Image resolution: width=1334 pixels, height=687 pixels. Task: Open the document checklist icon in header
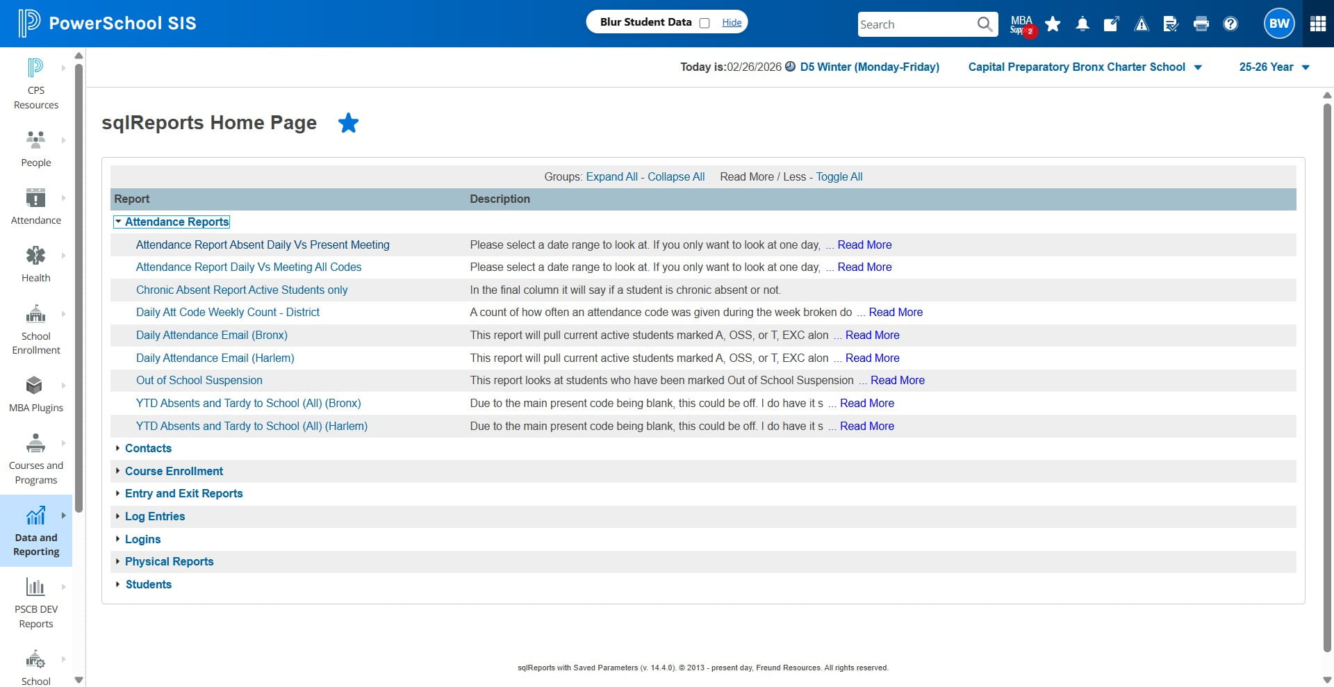(x=1171, y=24)
